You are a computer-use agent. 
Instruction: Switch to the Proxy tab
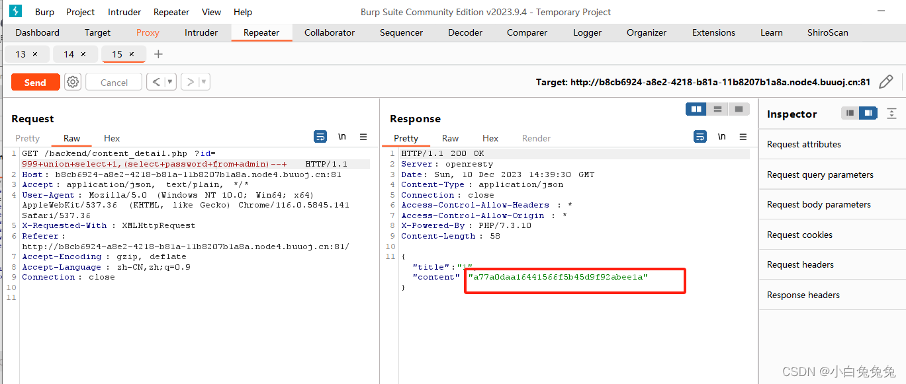148,32
